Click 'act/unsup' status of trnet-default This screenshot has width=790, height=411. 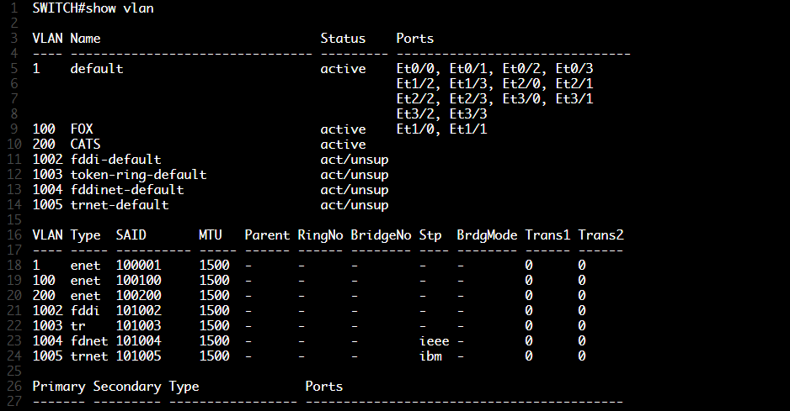(x=355, y=205)
